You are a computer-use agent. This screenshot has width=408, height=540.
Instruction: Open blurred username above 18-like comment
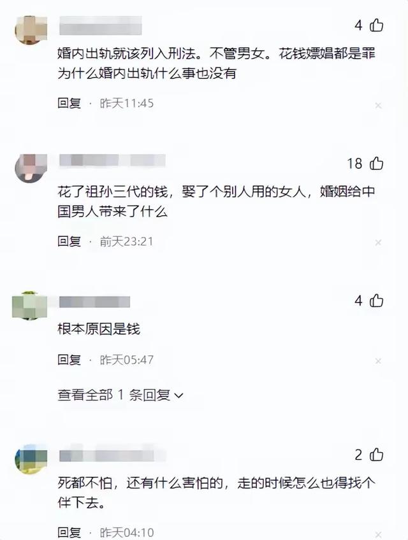click(x=112, y=160)
